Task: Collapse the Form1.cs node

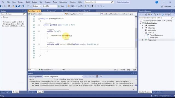Action: [143, 33]
